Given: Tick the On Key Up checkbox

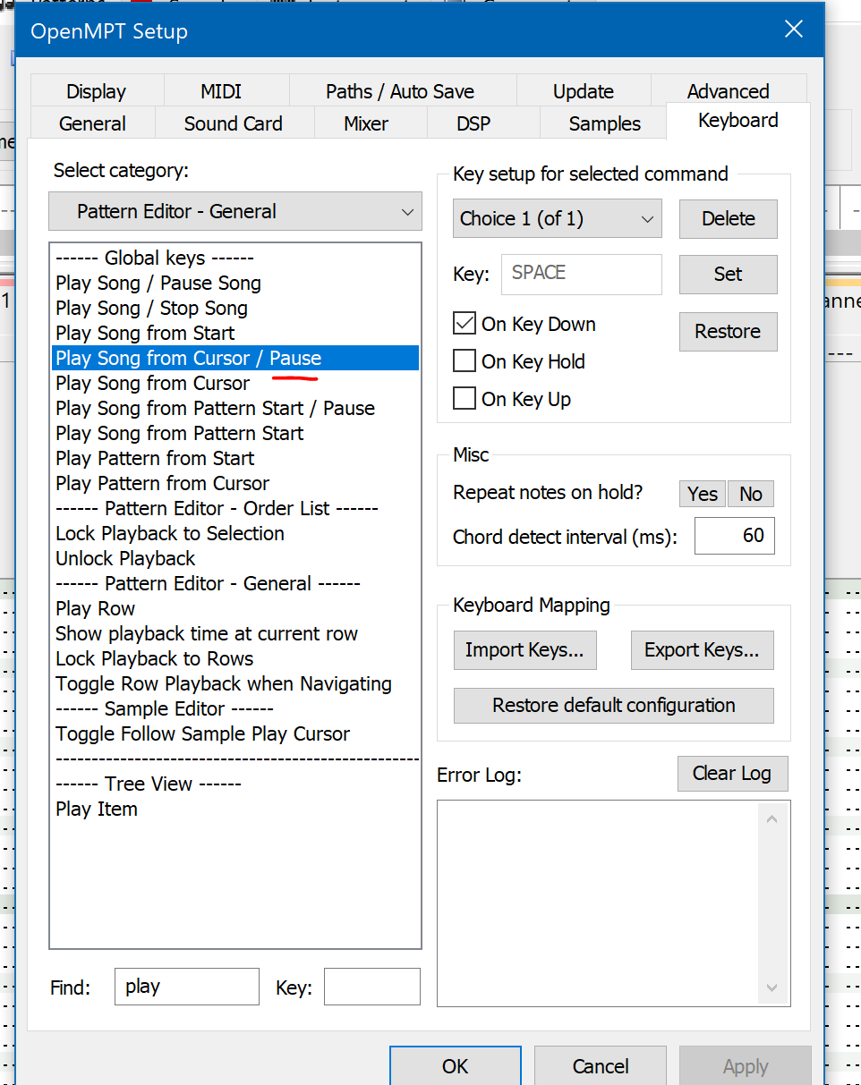Looking at the screenshot, I should (x=464, y=399).
